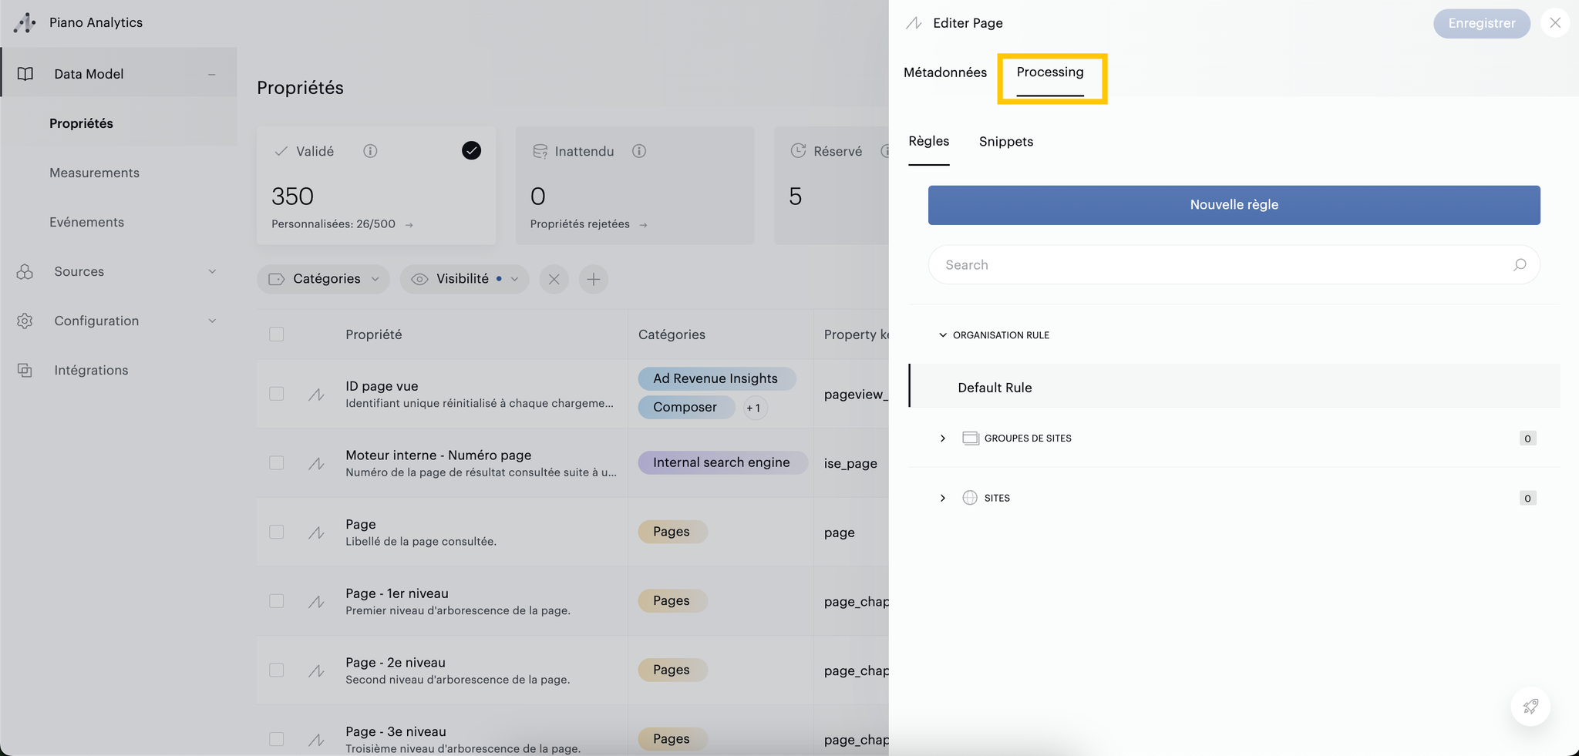The image size is (1579, 756).
Task: Switch to the Métadonnées tab
Action: click(944, 72)
